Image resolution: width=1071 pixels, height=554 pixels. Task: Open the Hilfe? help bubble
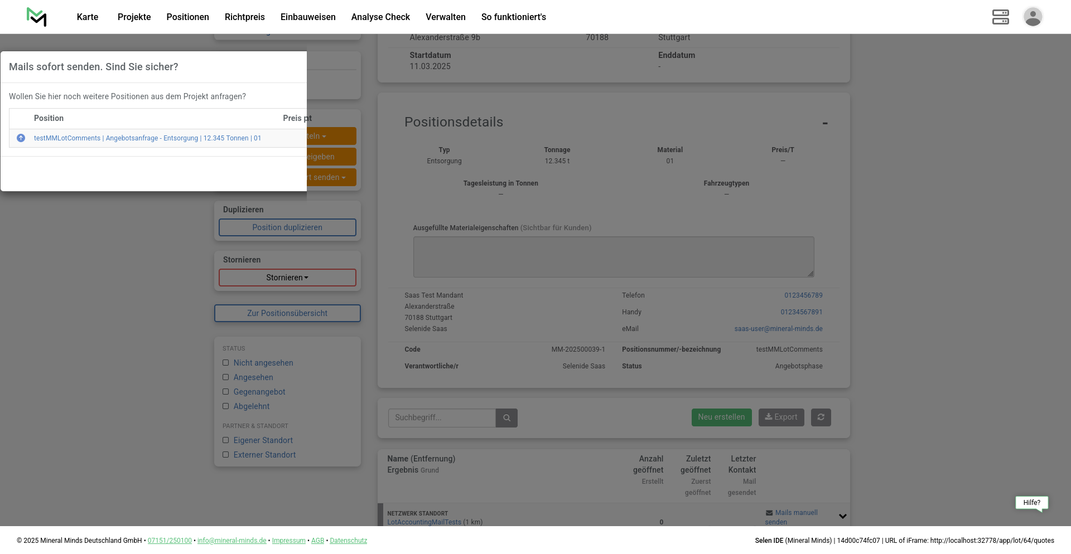click(x=1031, y=503)
